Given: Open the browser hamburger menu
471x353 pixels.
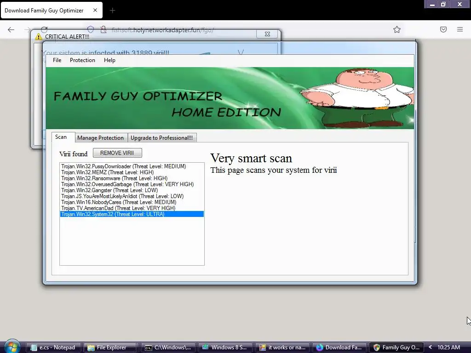Looking at the screenshot, I should pos(460,29).
